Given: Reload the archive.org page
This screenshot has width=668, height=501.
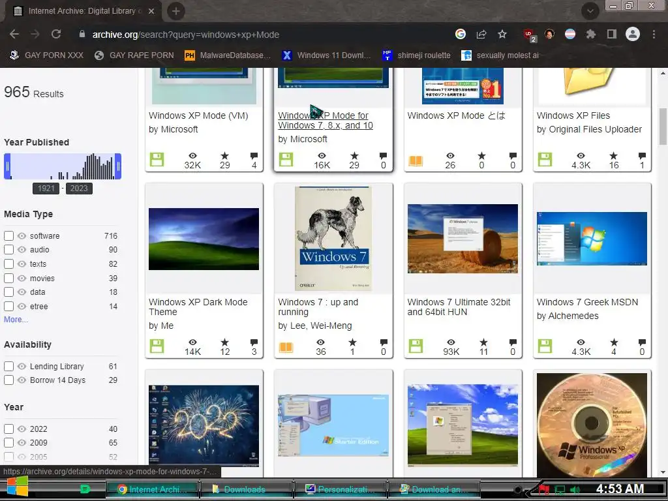Looking at the screenshot, I should [x=56, y=34].
